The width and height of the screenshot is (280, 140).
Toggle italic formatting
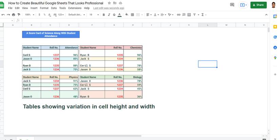(x=109, y=15)
